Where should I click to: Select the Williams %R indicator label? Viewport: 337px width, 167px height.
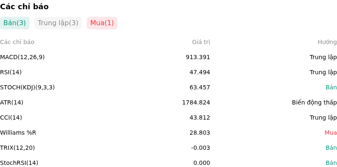(x=18, y=133)
